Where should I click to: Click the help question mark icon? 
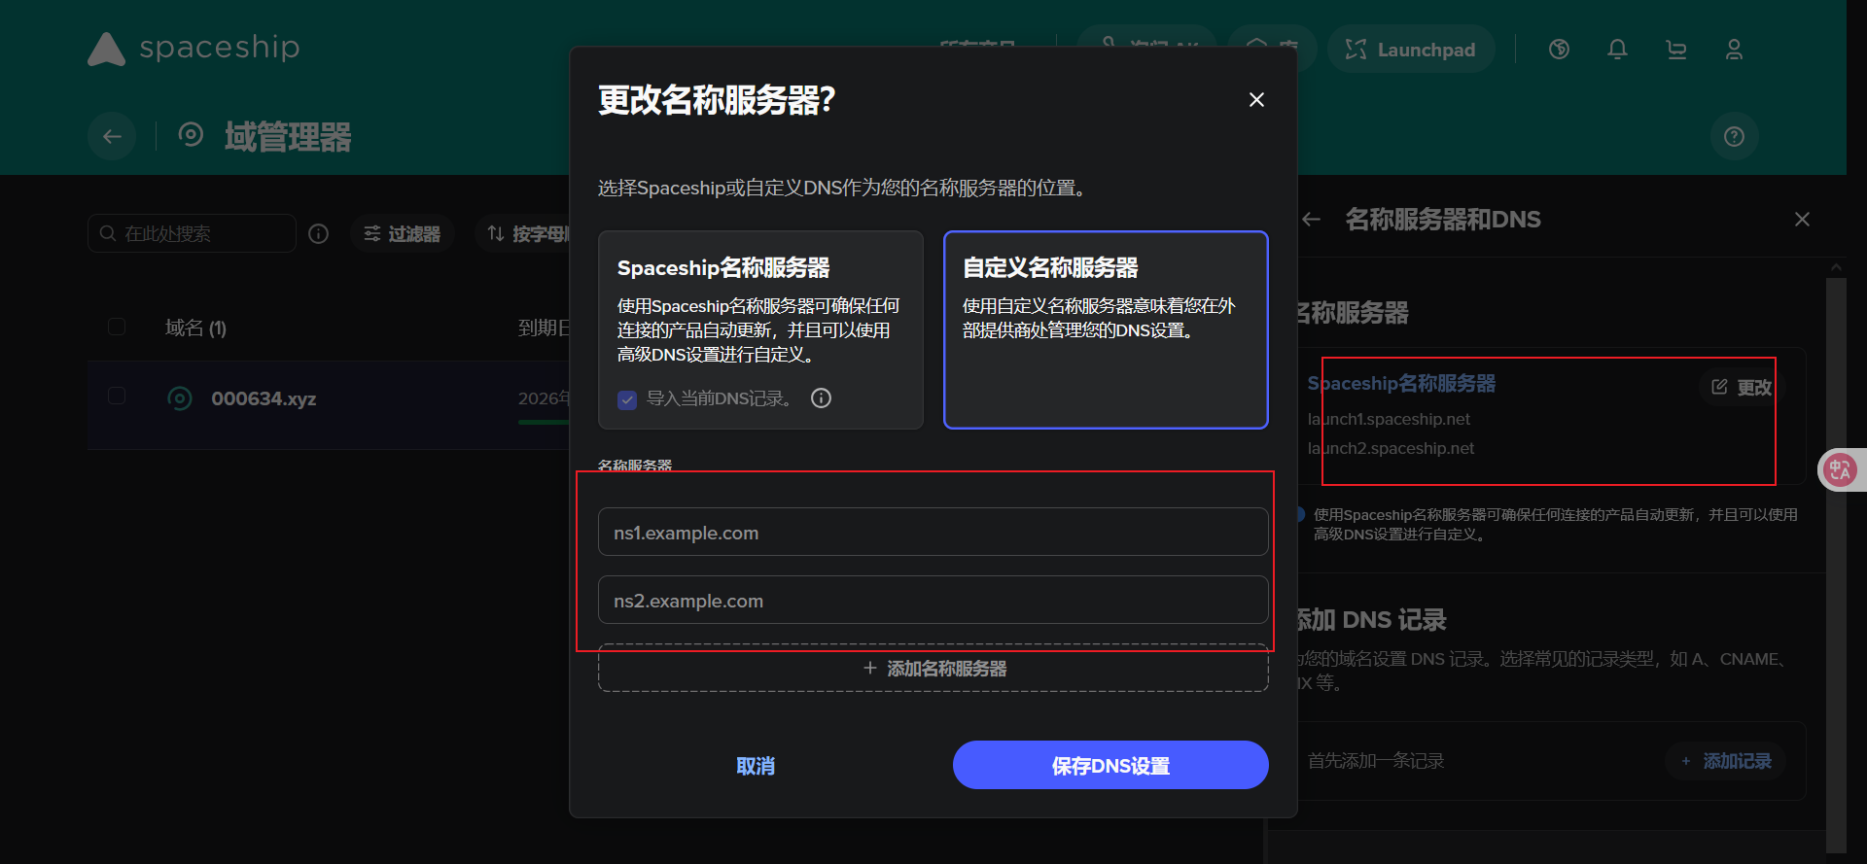point(1734,137)
